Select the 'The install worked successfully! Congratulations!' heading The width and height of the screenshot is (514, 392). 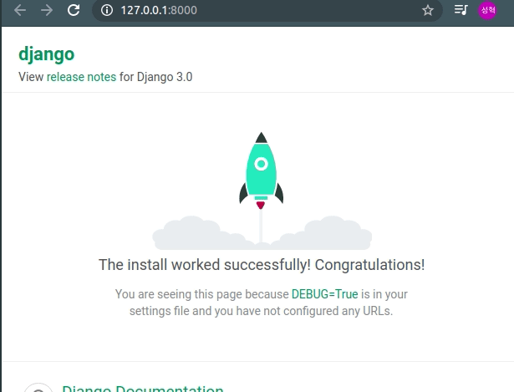point(262,265)
